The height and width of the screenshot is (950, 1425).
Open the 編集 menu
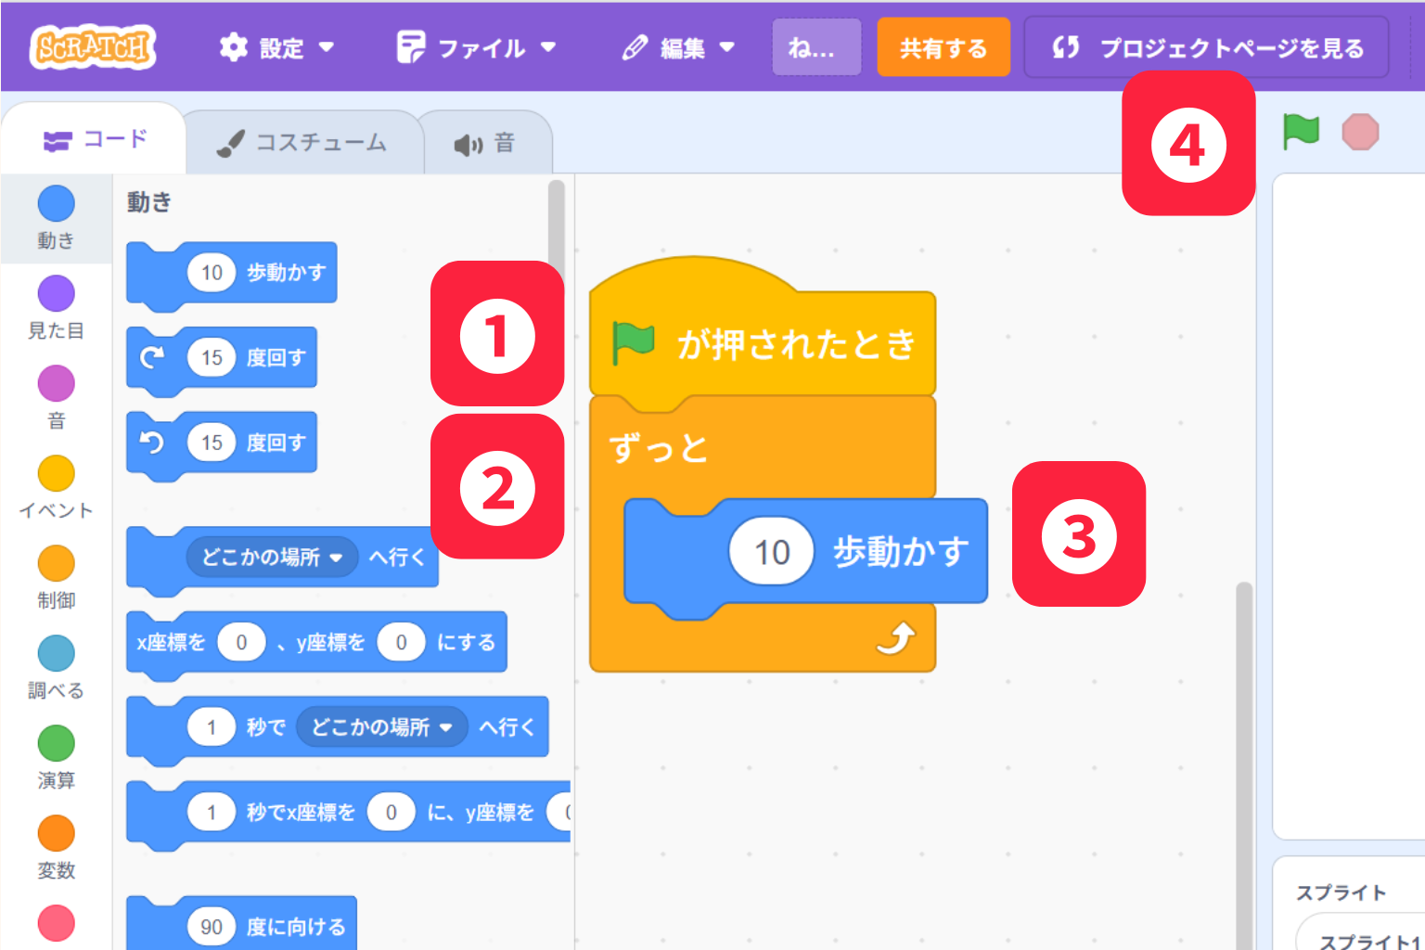click(678, 47)
